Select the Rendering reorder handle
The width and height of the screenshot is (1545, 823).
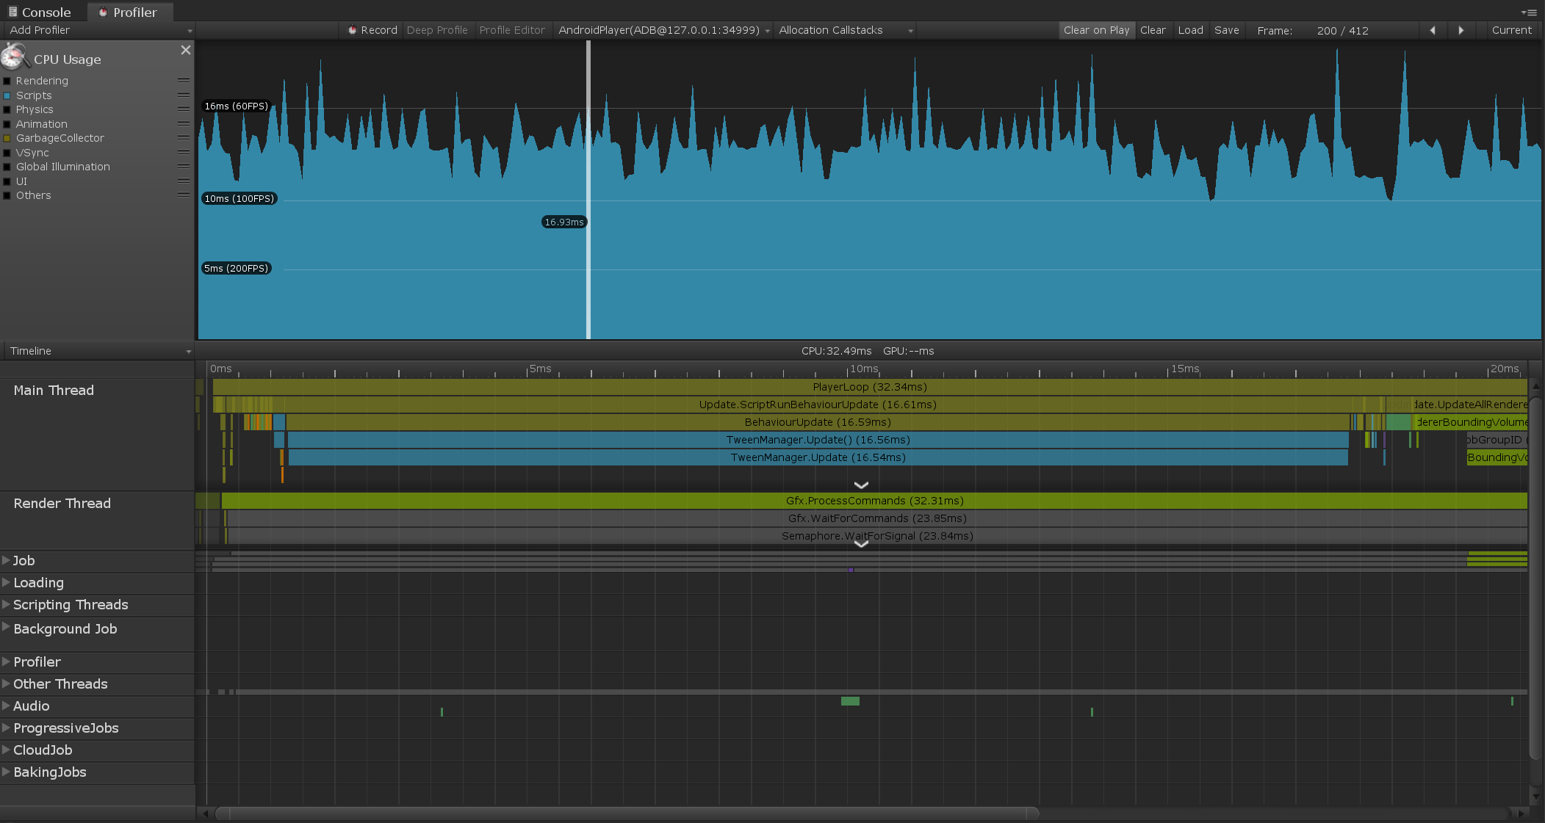coord(184,81)
